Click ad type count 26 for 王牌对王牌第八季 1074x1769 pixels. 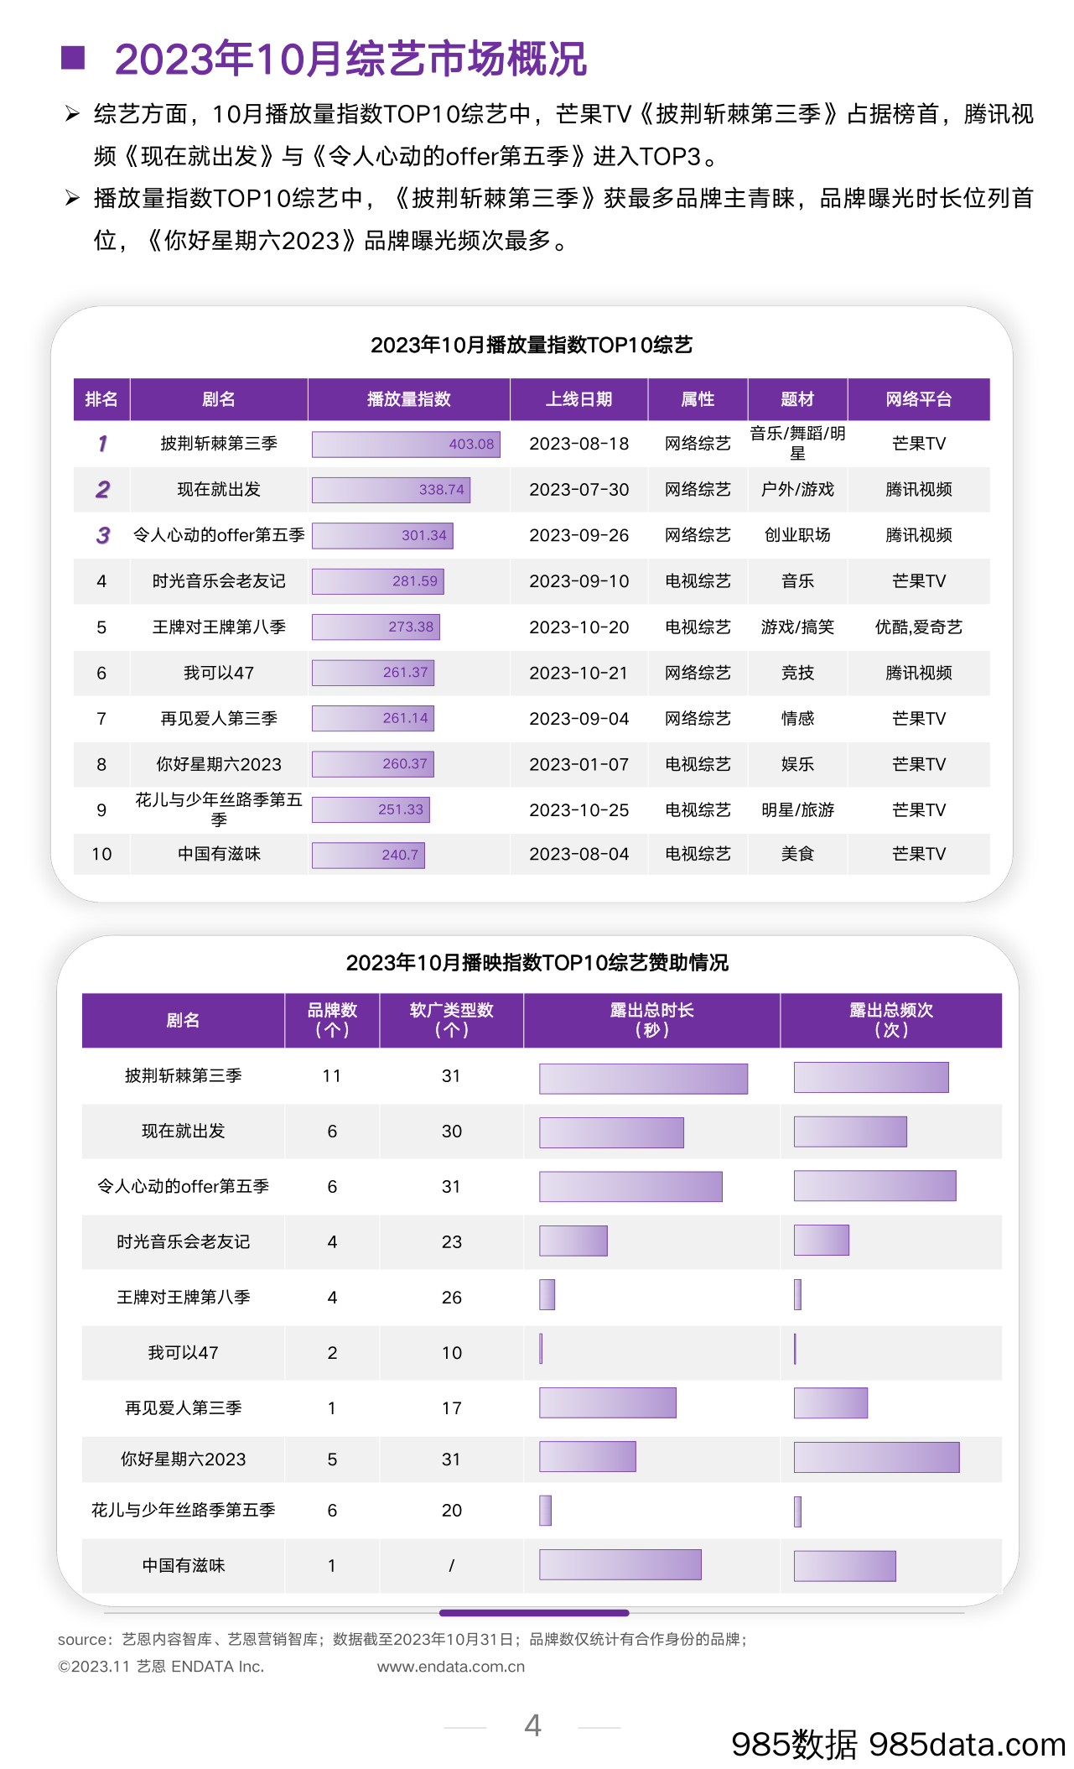pyautogui.click(x=452, y=1298)
